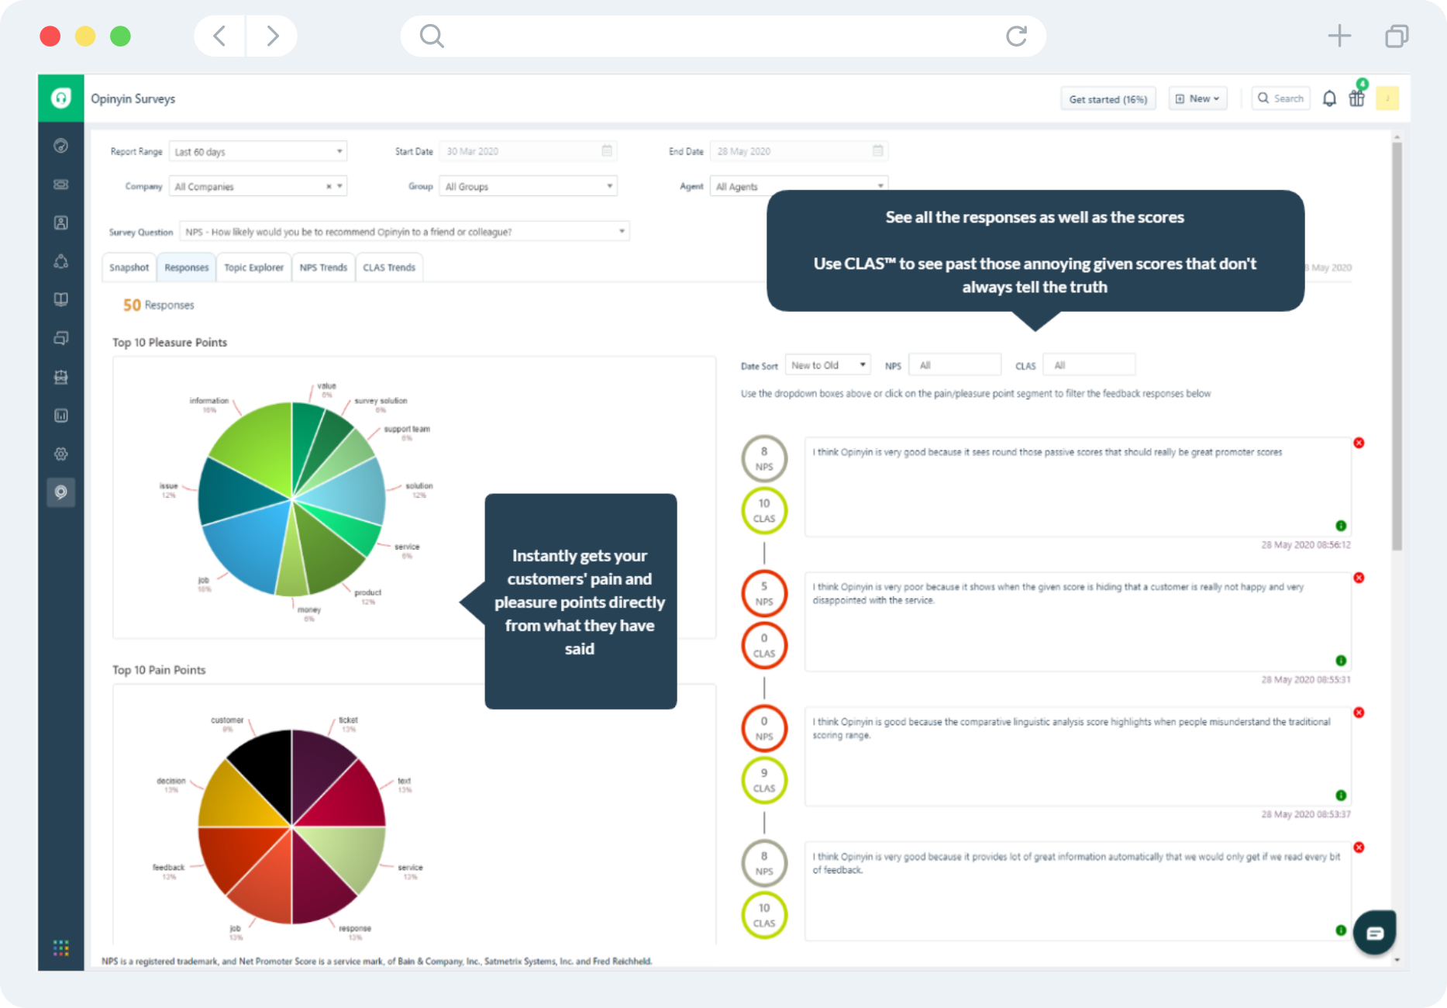Open the CLAS filter box
The height and width of the screenshot is (1008, 1447).
tap(1089, 365)
